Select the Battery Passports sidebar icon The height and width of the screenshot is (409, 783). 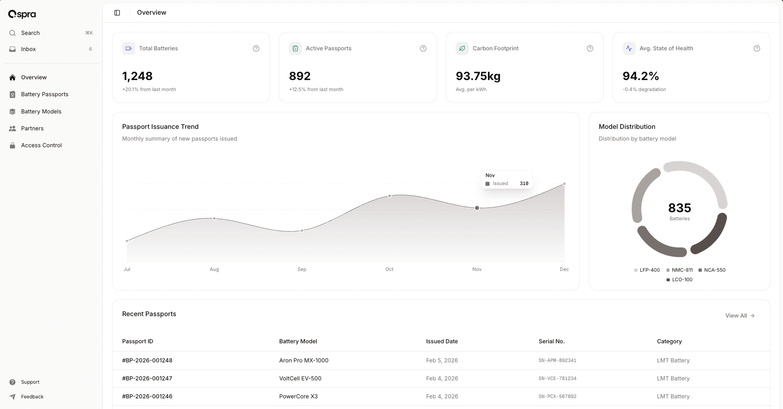pyautogui.click(x=12, y=94)
